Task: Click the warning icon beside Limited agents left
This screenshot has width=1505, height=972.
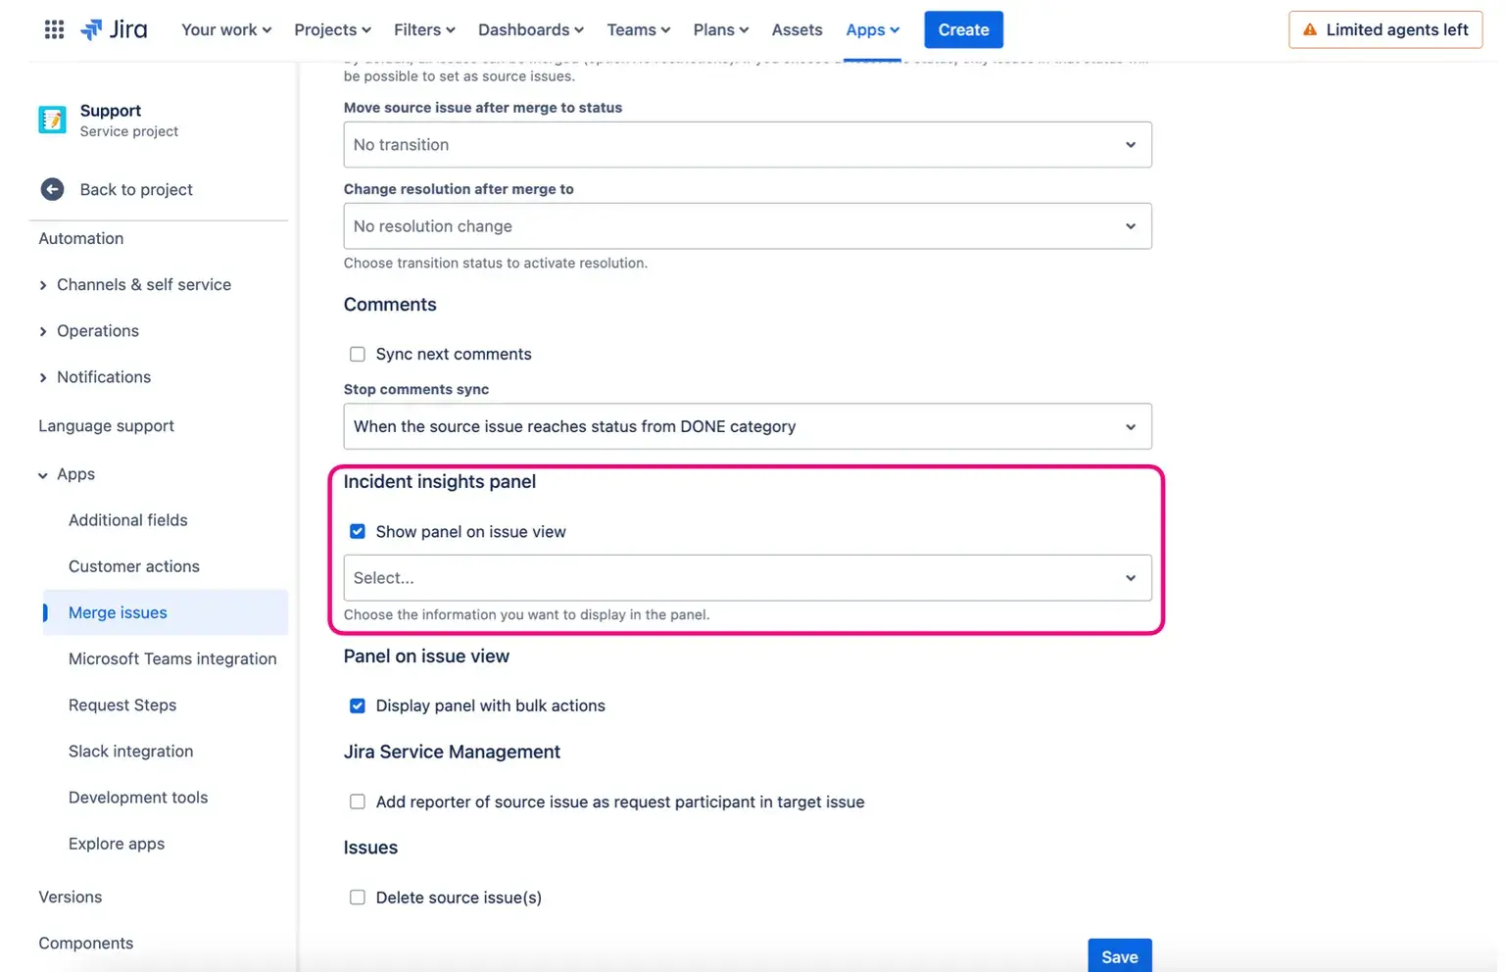Action: coord(1309,29)
